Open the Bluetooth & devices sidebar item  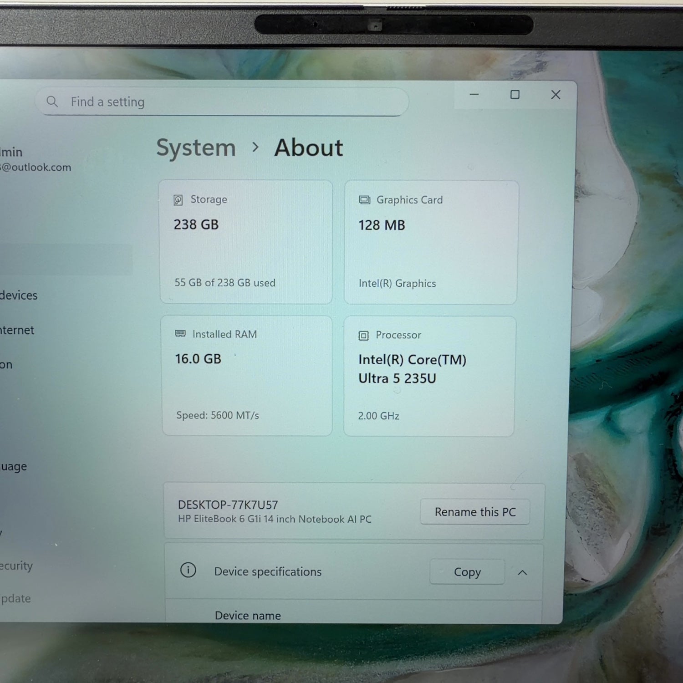19,296
